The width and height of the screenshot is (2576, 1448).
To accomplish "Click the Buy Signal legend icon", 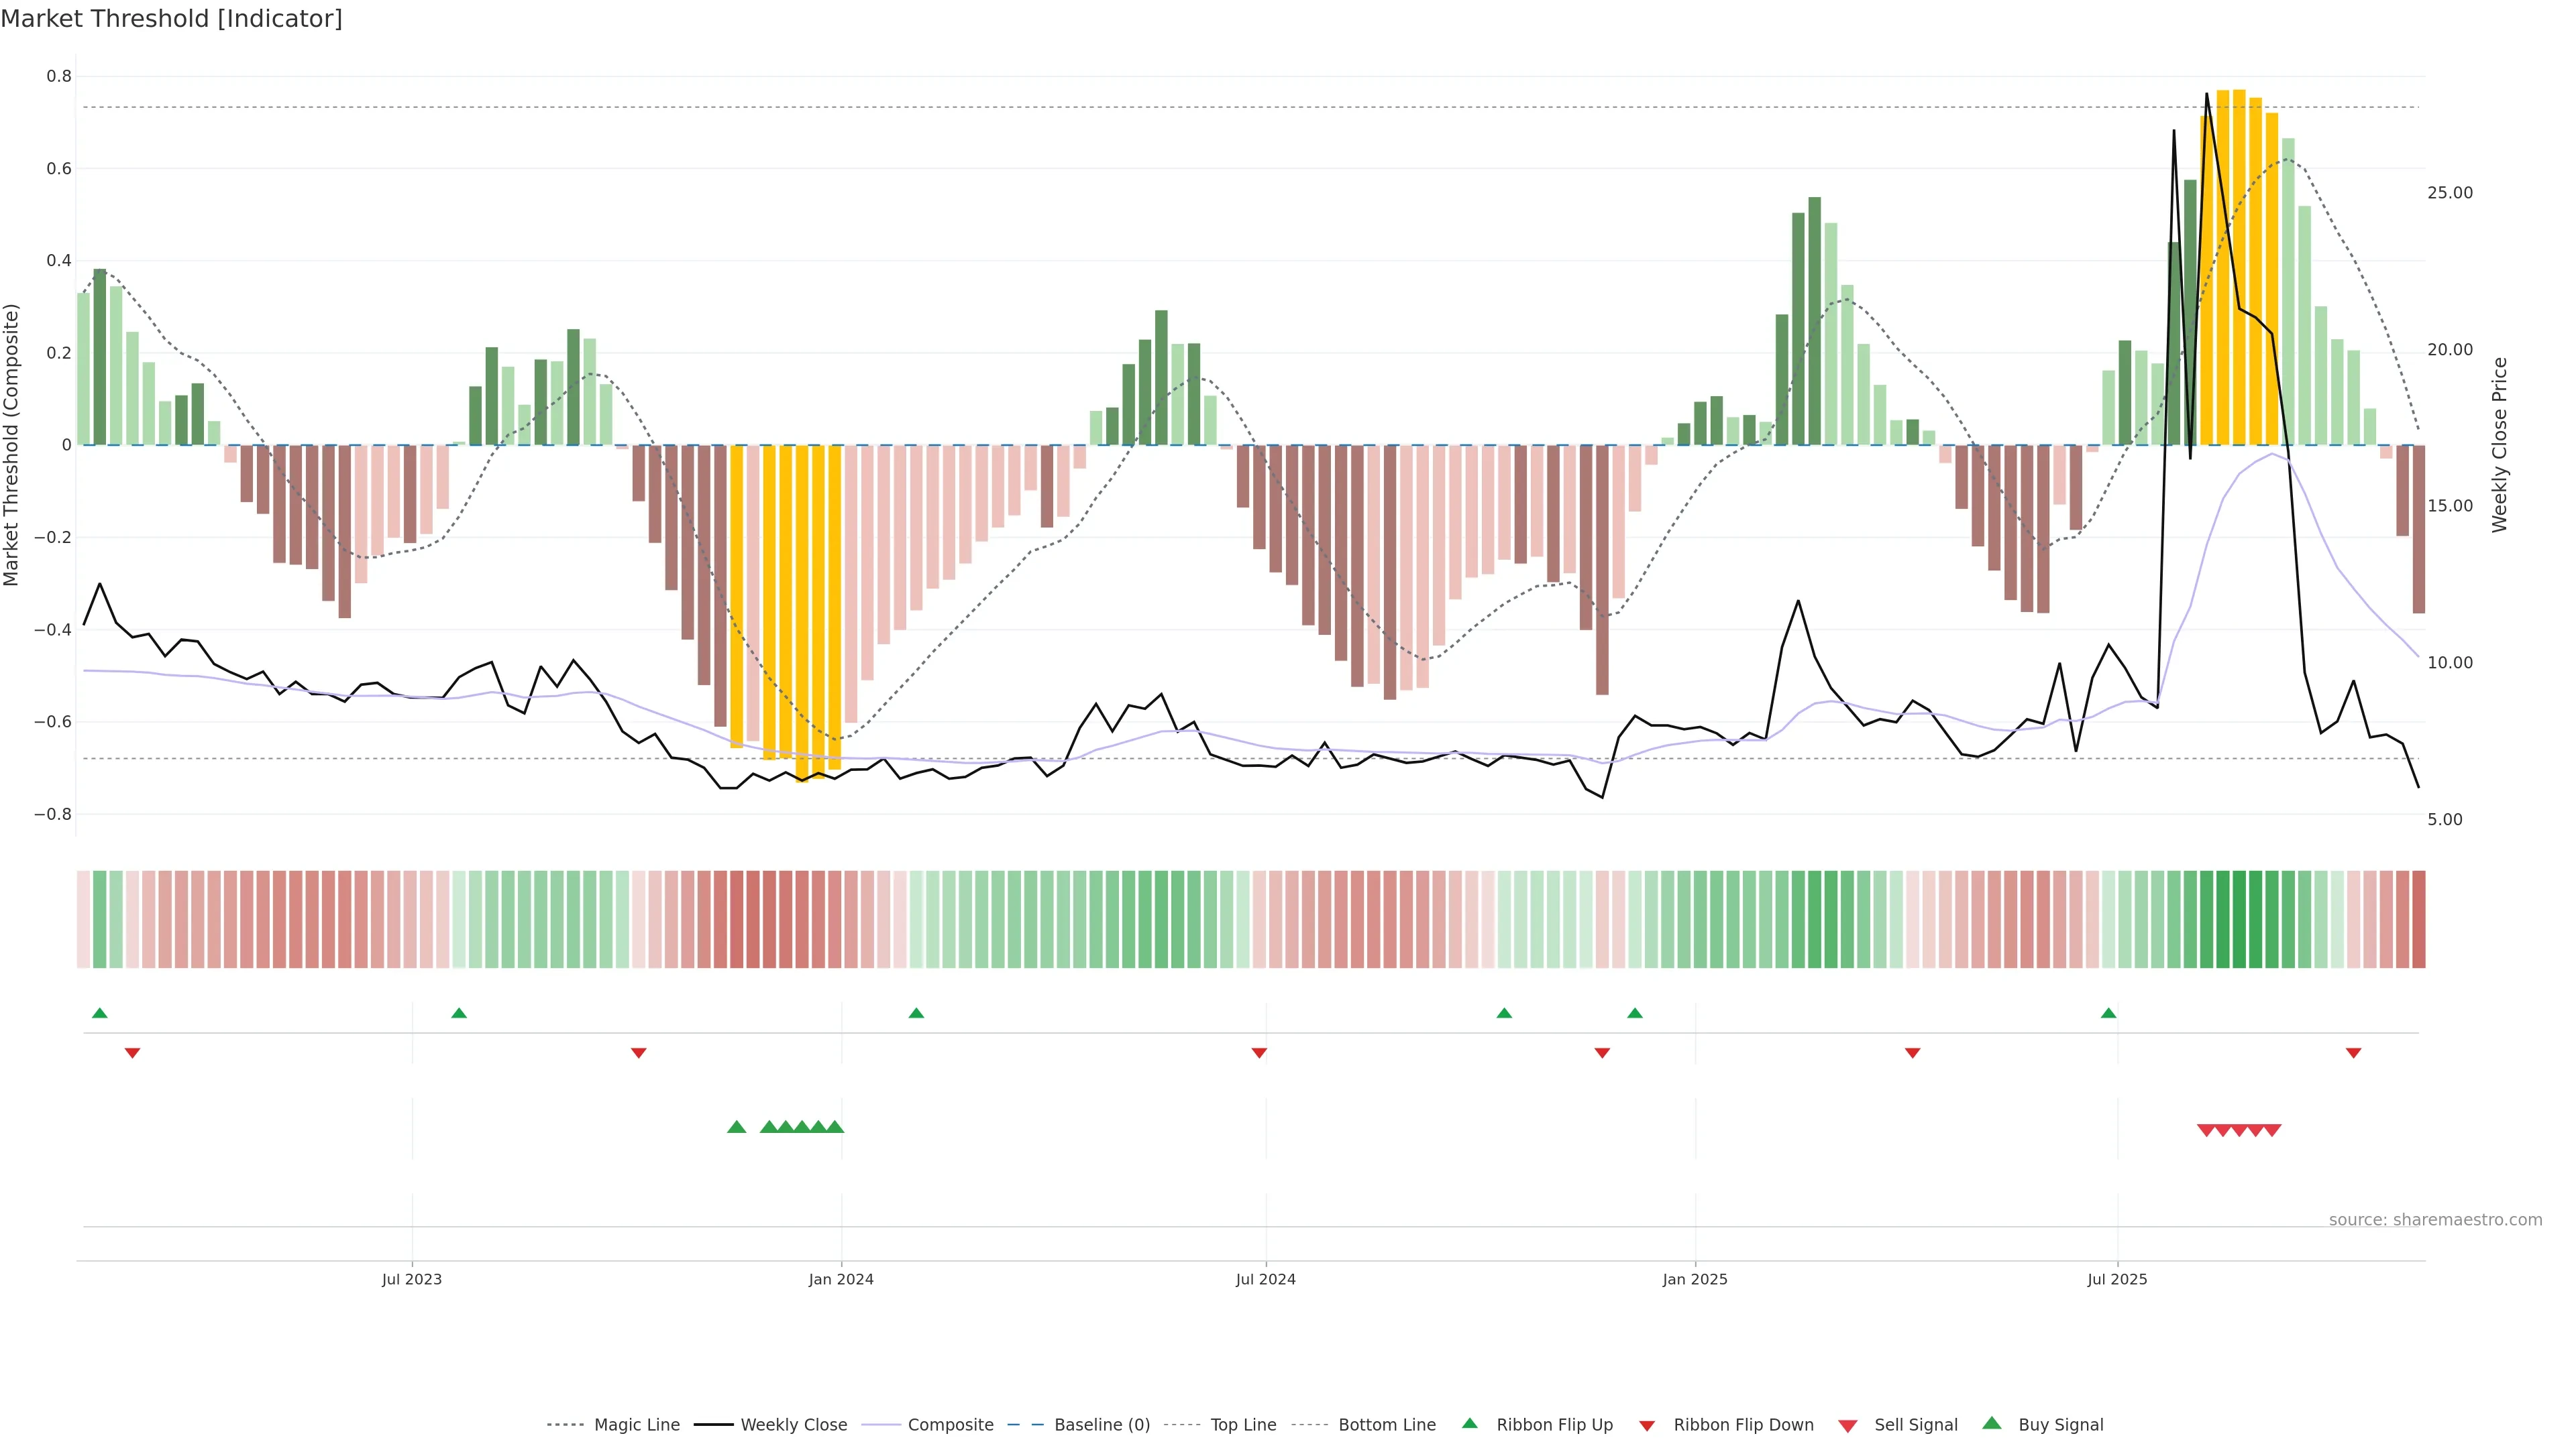I will click(x=1992, y=1423).
